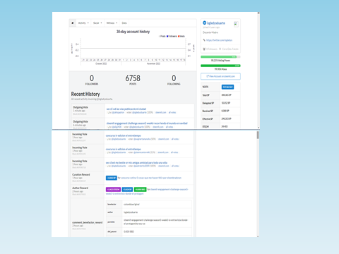Open all votes link in 'vias publicas' row
339x254 pixels.
point(172,112)
